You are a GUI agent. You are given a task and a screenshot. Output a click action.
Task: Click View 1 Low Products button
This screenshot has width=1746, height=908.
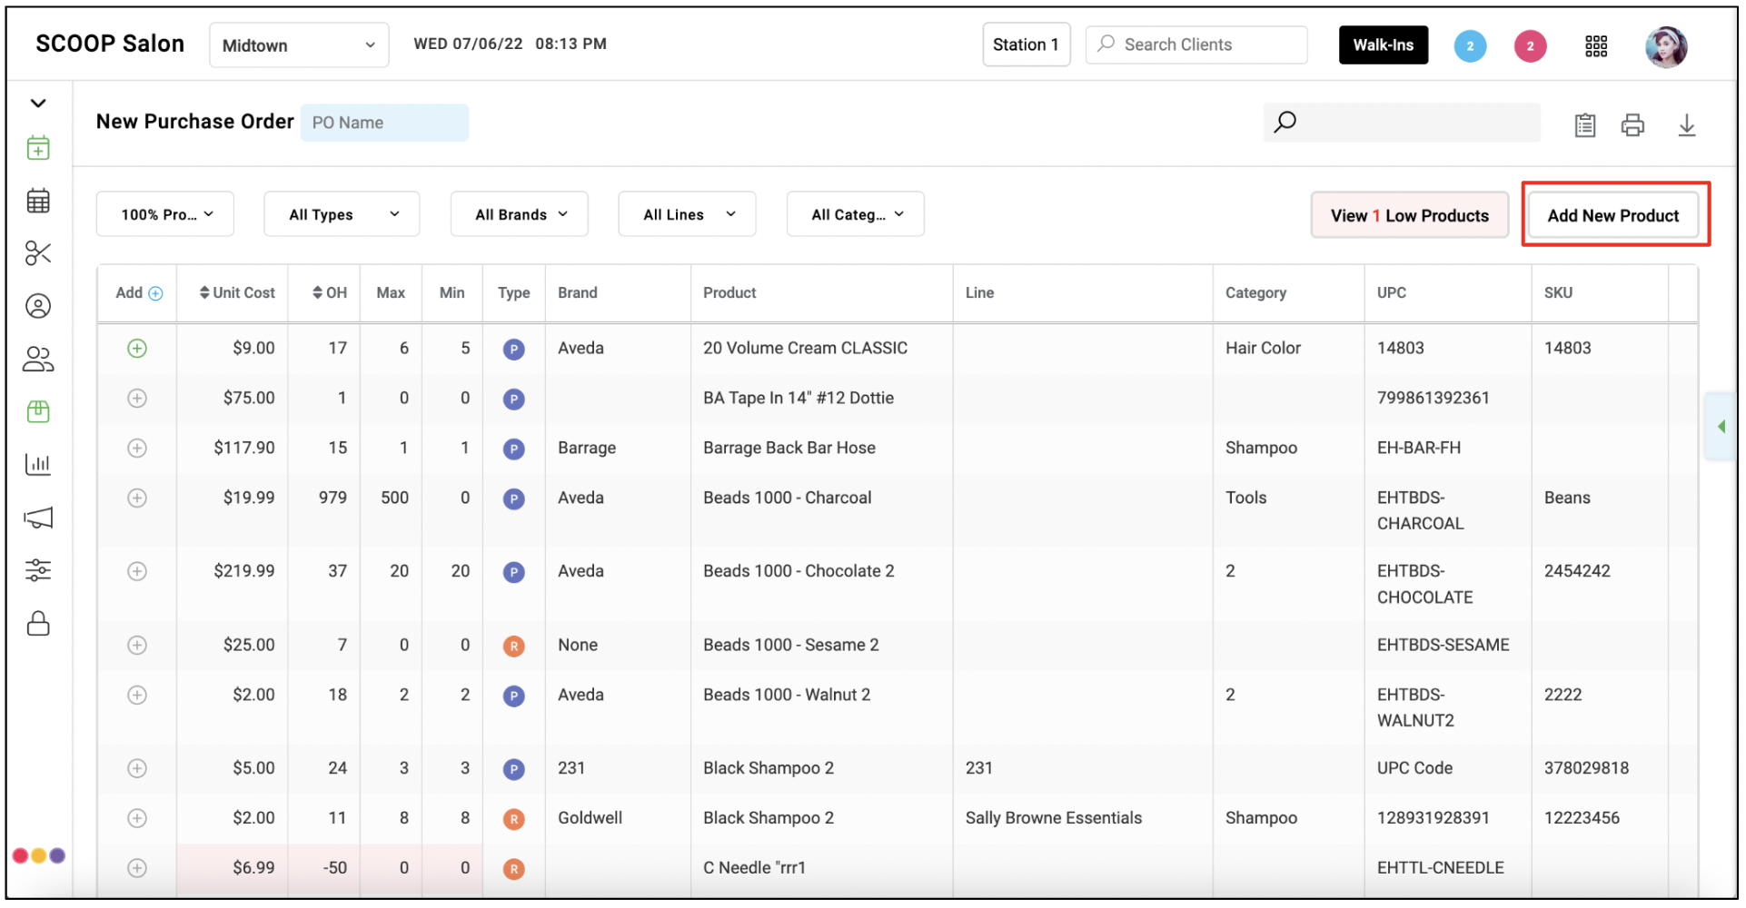point(1409,215)
